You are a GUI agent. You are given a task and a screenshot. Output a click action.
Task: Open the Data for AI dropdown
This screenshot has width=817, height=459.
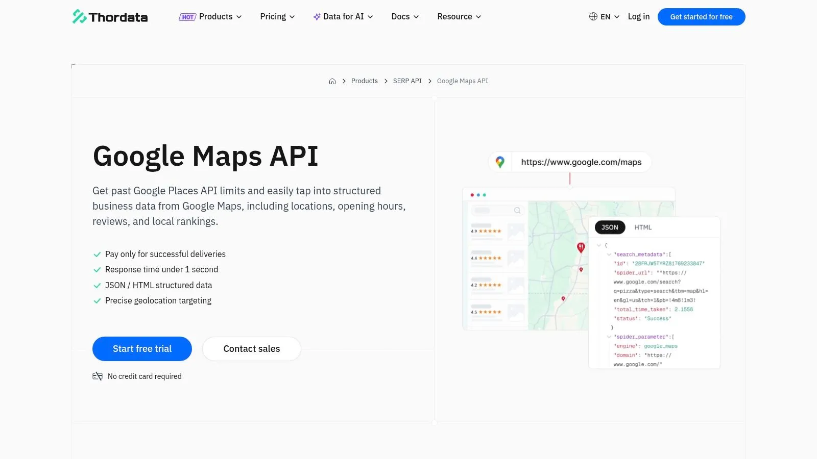coord(348,17)
